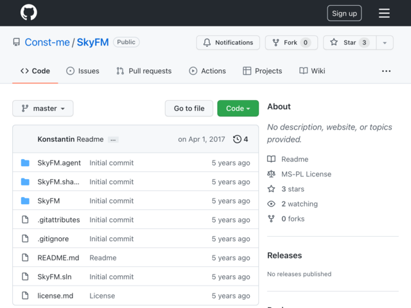Open Initial commit message for .gitignore
Screen dimensions: 411x308
111,239
